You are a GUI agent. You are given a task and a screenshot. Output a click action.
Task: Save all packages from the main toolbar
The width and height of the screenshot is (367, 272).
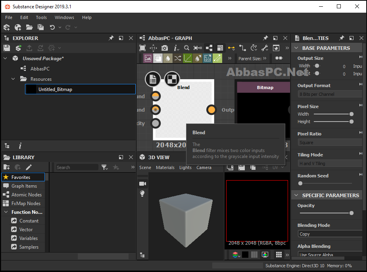click(x=41, y=27)
